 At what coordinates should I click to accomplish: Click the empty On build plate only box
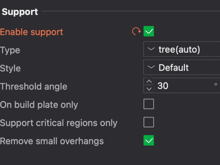point(149,104)
